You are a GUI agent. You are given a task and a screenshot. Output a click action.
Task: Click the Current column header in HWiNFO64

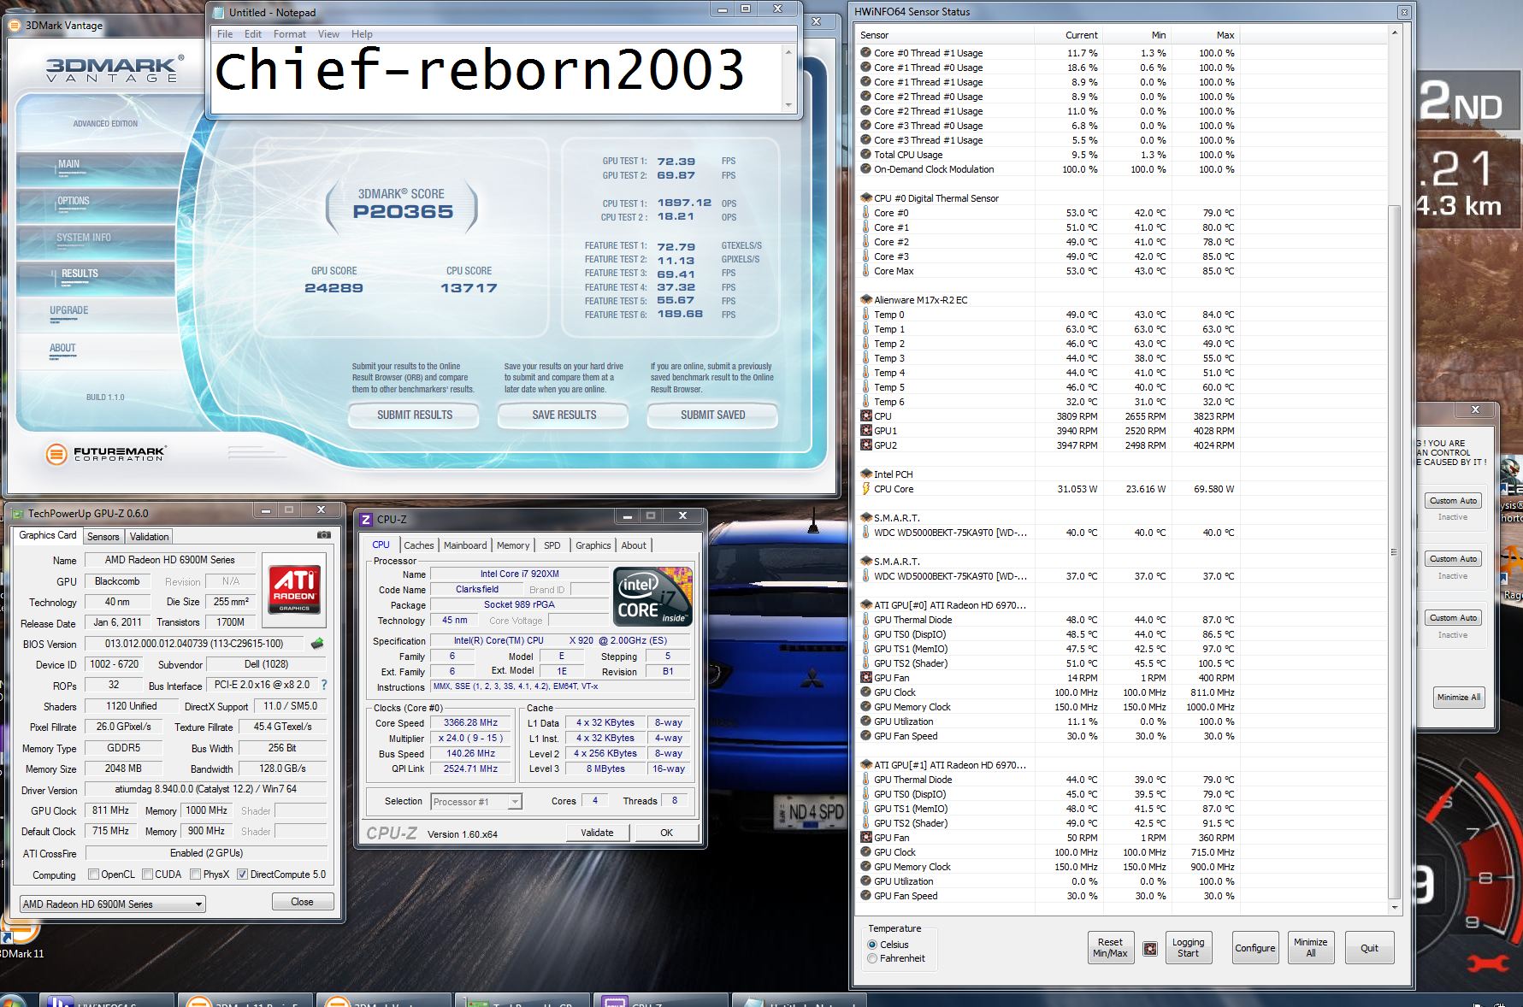pyautogui.click(x=1068, y=35)
